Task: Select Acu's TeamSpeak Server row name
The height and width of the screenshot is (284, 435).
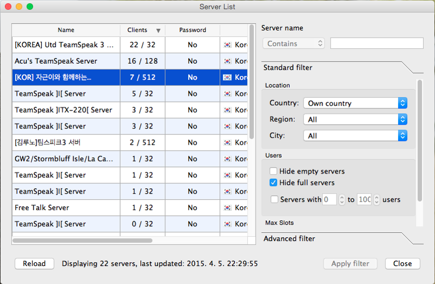Action: pyautogui.click(x=56, y=61)
